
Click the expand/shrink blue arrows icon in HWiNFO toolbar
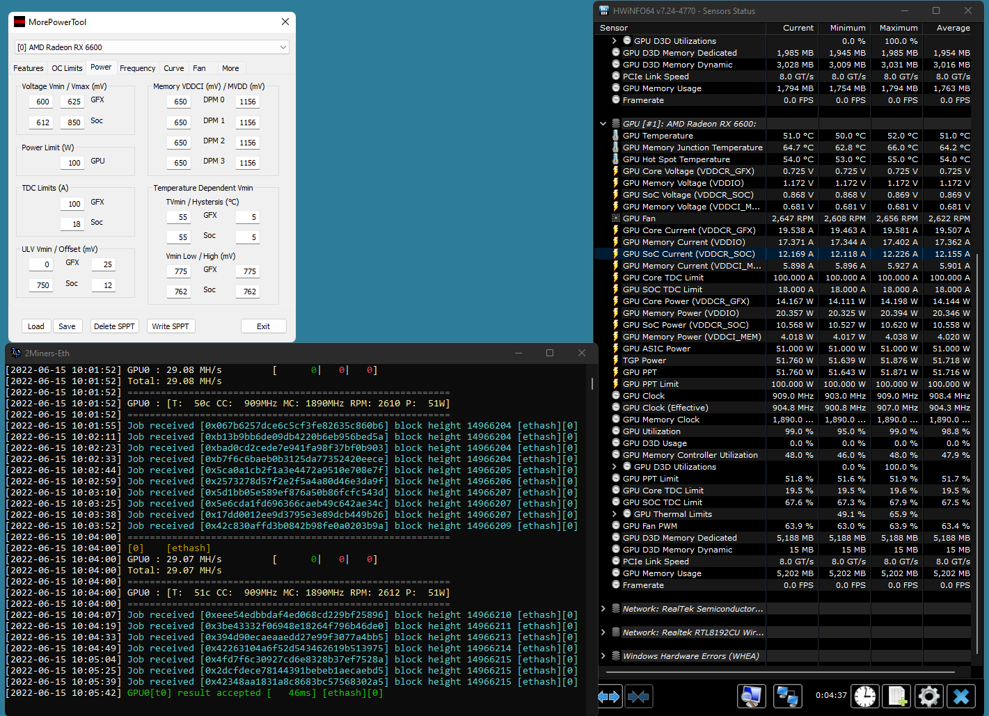click(x=609, y=696)
